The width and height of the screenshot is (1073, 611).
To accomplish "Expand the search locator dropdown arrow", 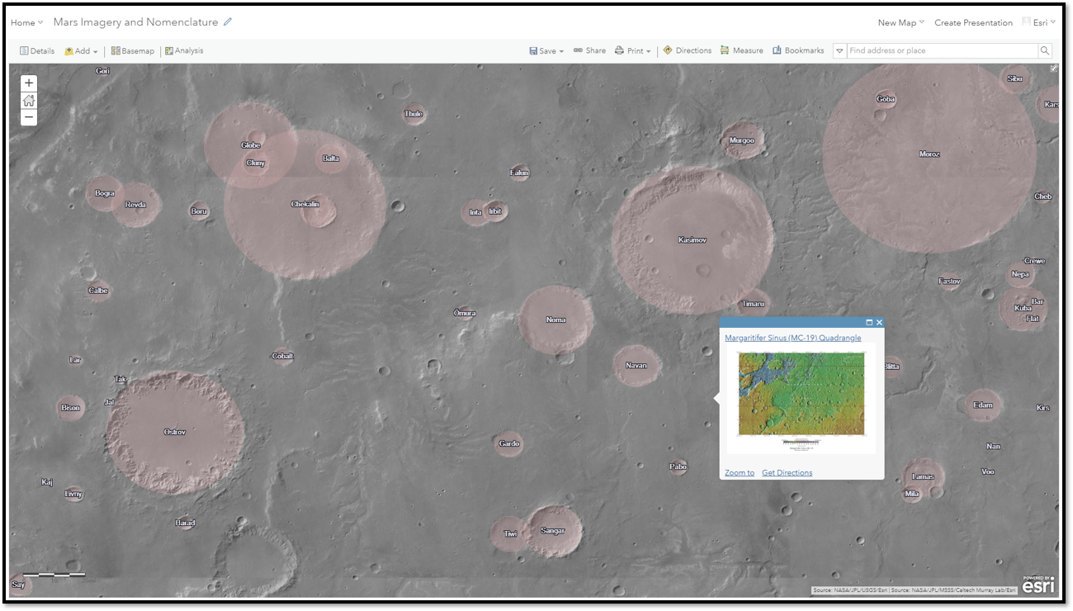I will pos(840,50).
